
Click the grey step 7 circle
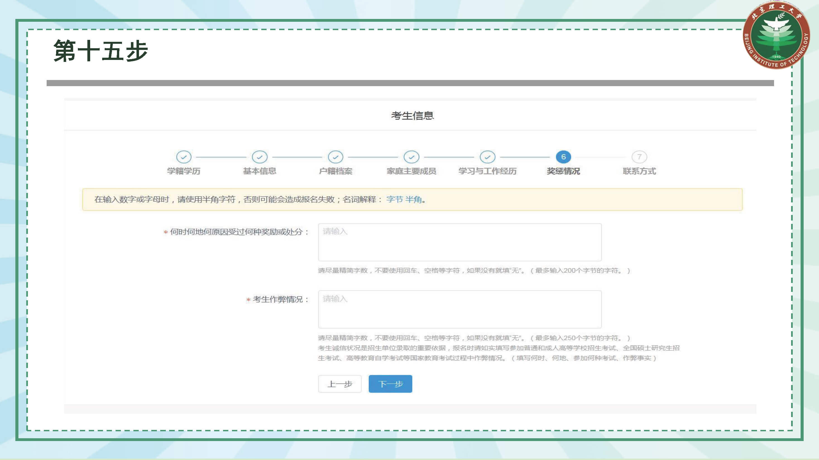pos(639,157)
